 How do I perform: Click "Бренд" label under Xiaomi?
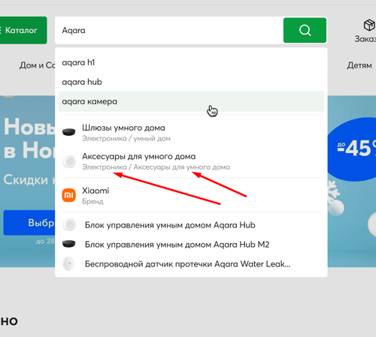(x=92, y=201)
